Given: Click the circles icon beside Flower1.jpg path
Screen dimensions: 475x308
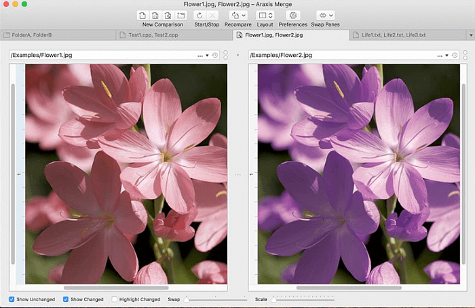Looking at the screenshot, I should [225, 55].
